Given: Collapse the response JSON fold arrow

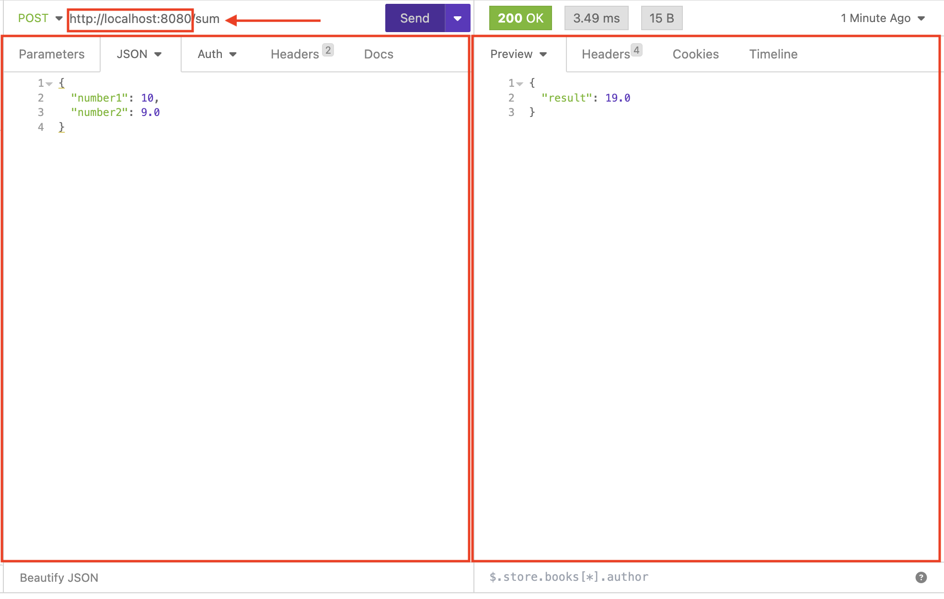Looking at the screenshot, I should coord(520,84).
